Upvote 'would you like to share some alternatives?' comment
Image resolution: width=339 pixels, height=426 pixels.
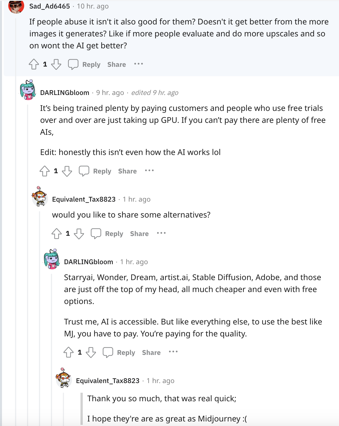coord(57,233)
